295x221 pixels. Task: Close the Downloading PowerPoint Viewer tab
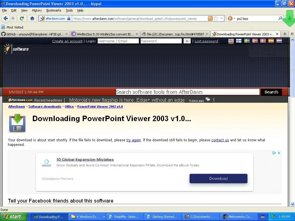coord(277,34)
